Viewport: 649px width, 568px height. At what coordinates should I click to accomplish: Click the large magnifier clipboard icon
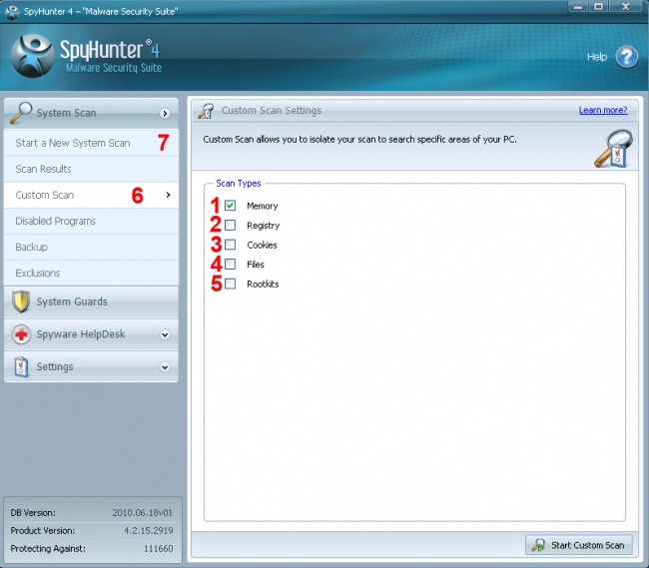(608, 148)
